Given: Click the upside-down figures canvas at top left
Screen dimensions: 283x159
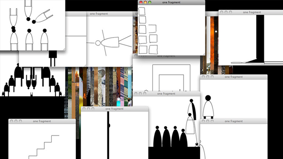Looking at the screenshot, I should (33, 25).
